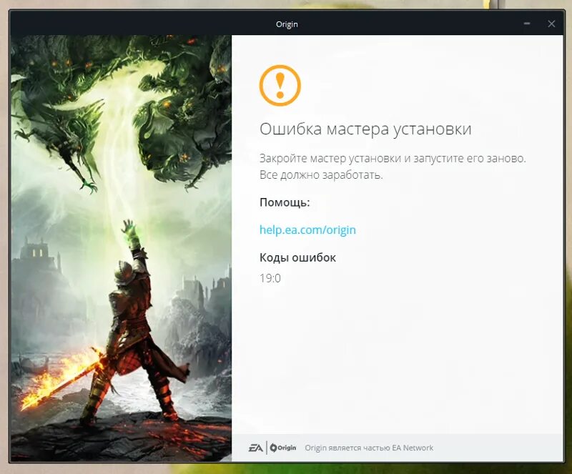The height and width of the screenshot is (474, 572).
Task: Click the "Закройте мастер установки" instruction line
Action: tap(393, 159)
